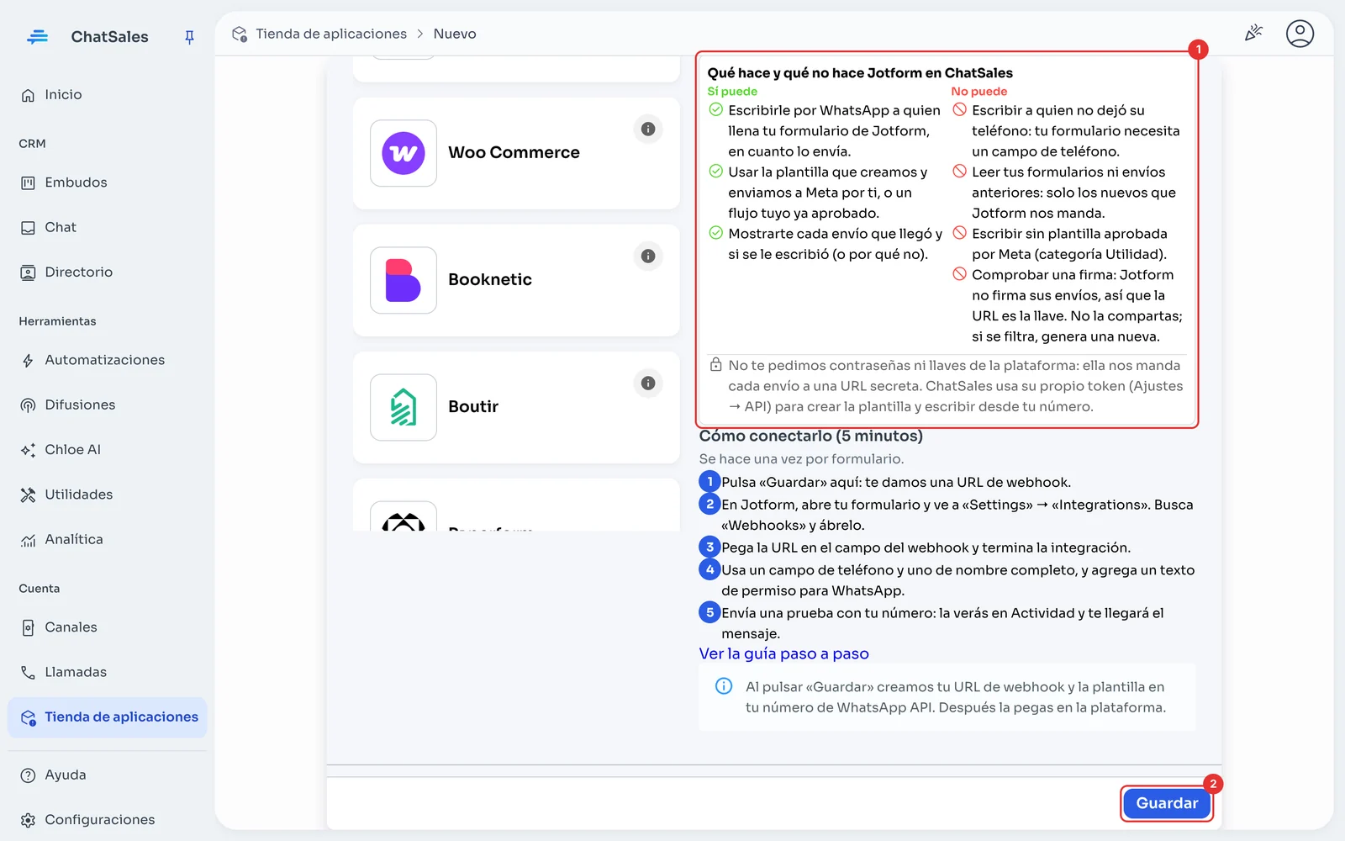Go to Inicio in the sidebar
This screenshot has width=1345, height=841.
107,95
